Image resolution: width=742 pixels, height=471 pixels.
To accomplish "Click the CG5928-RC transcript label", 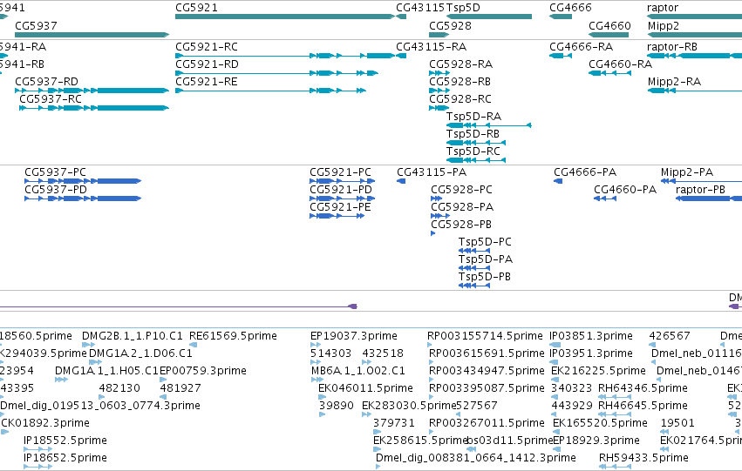I will tap(460, 99).
